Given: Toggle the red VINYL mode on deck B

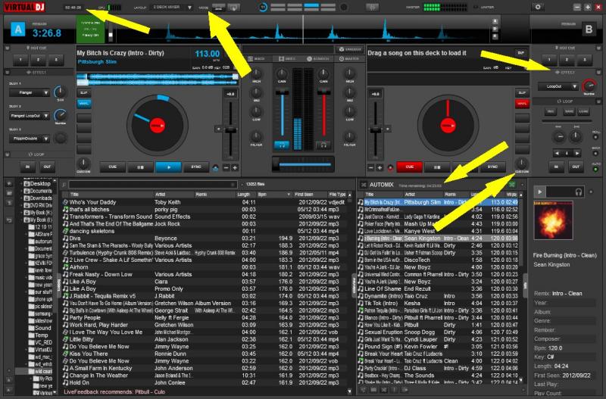Looking at the screenshot, I should tap(522, 104).
